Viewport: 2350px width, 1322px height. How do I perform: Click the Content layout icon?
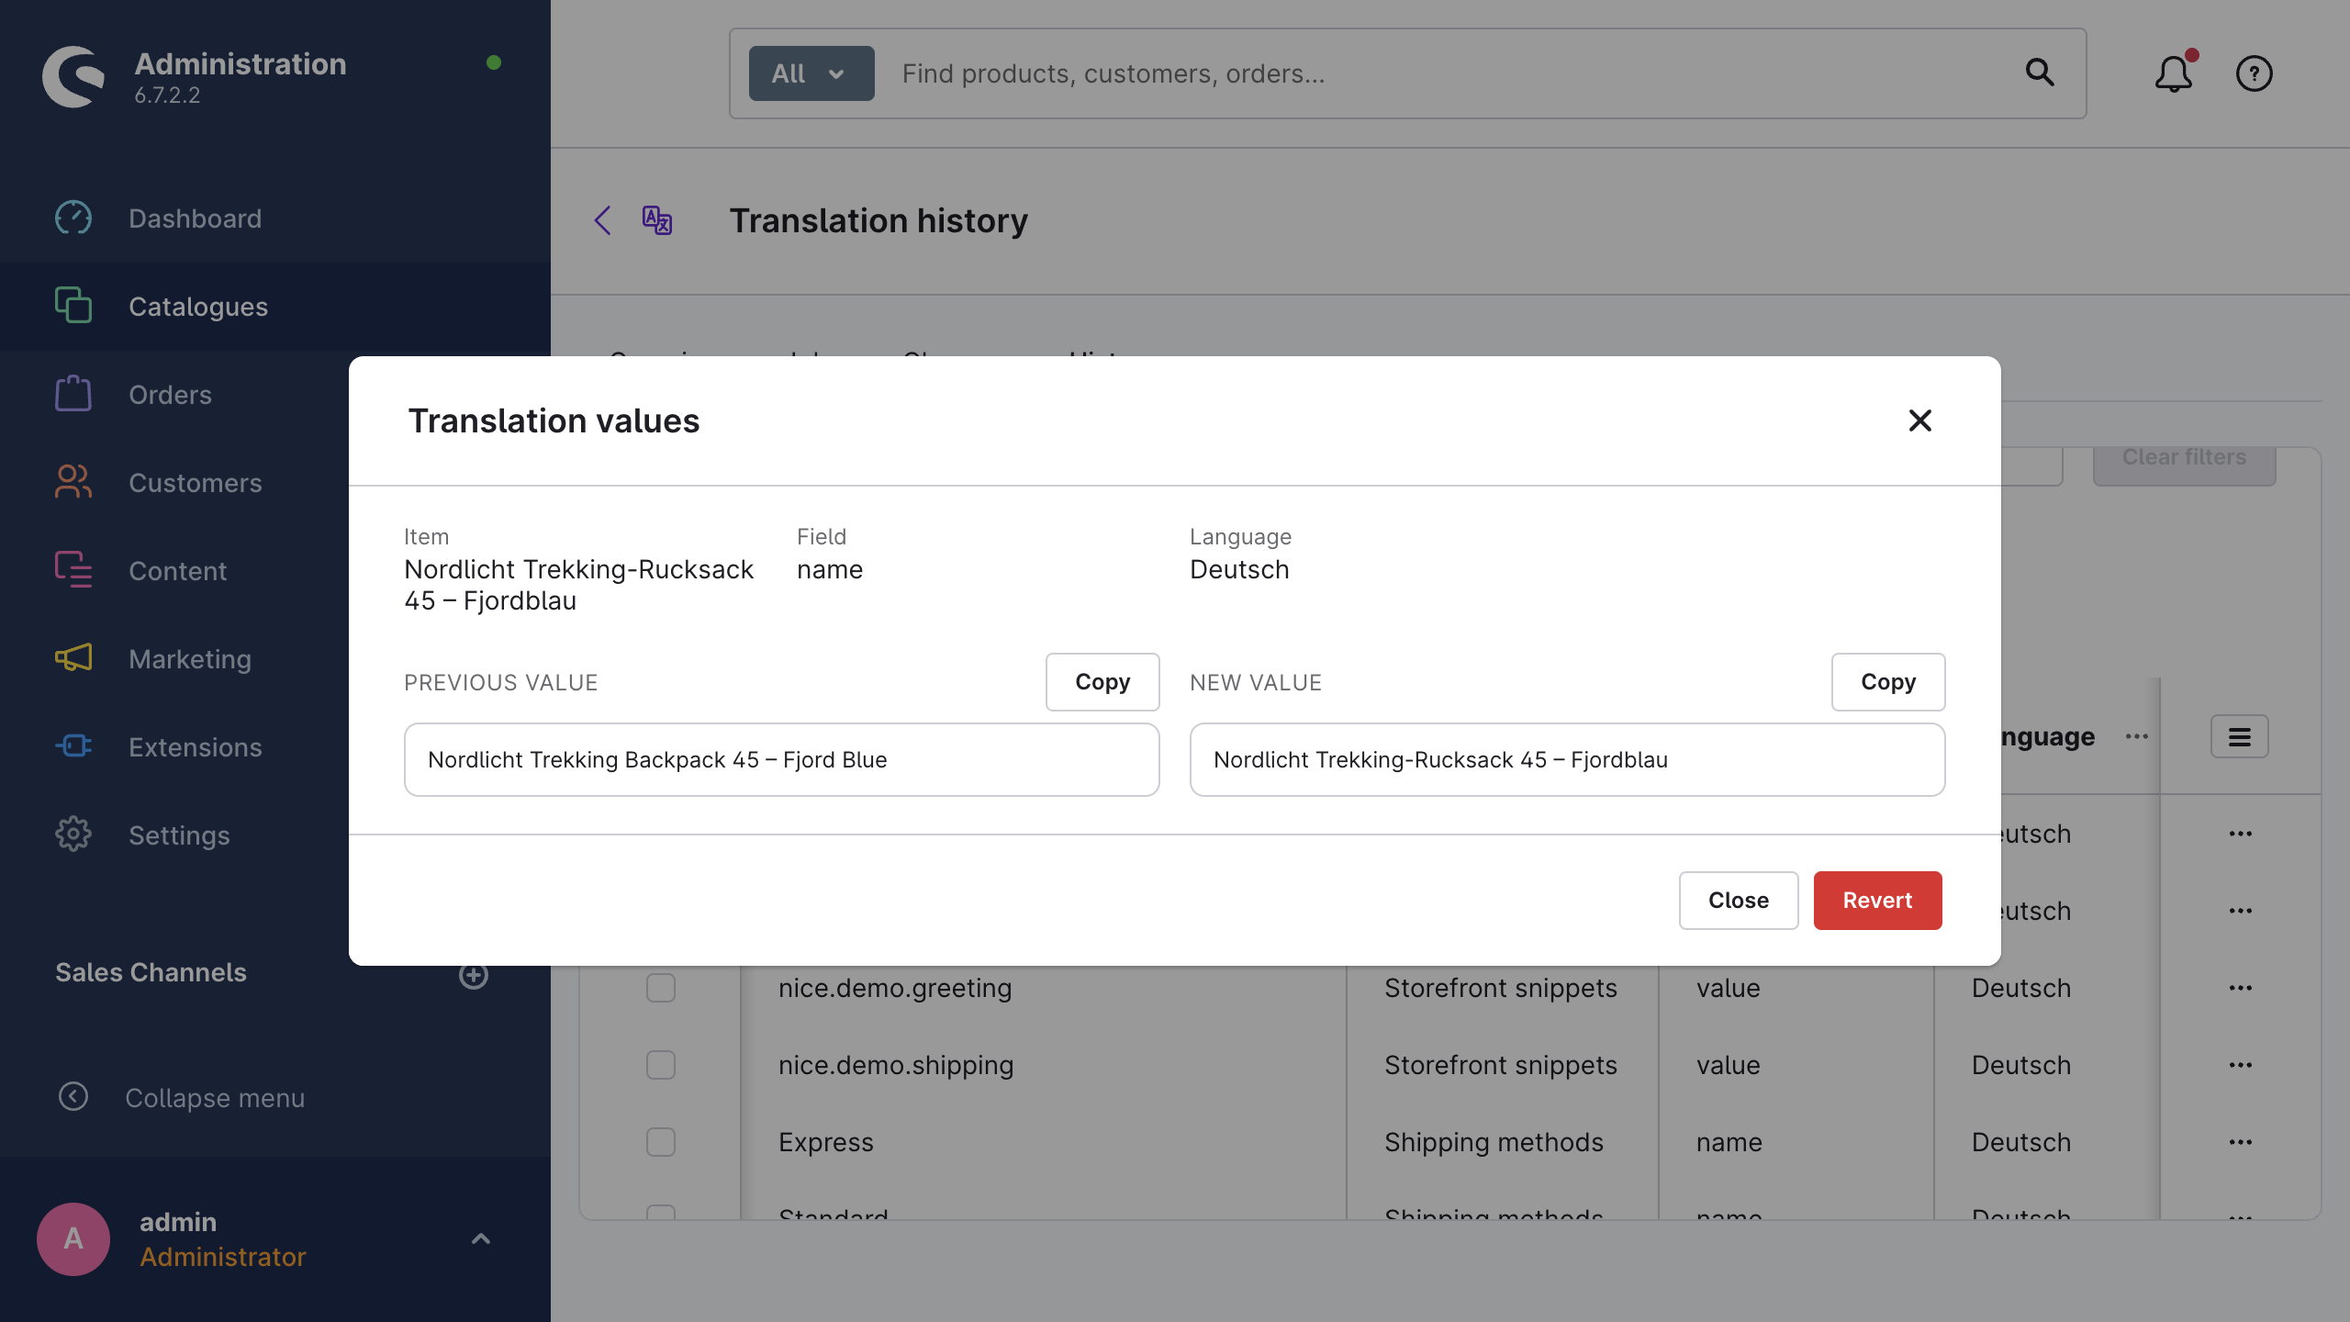(x=73, y=570)
